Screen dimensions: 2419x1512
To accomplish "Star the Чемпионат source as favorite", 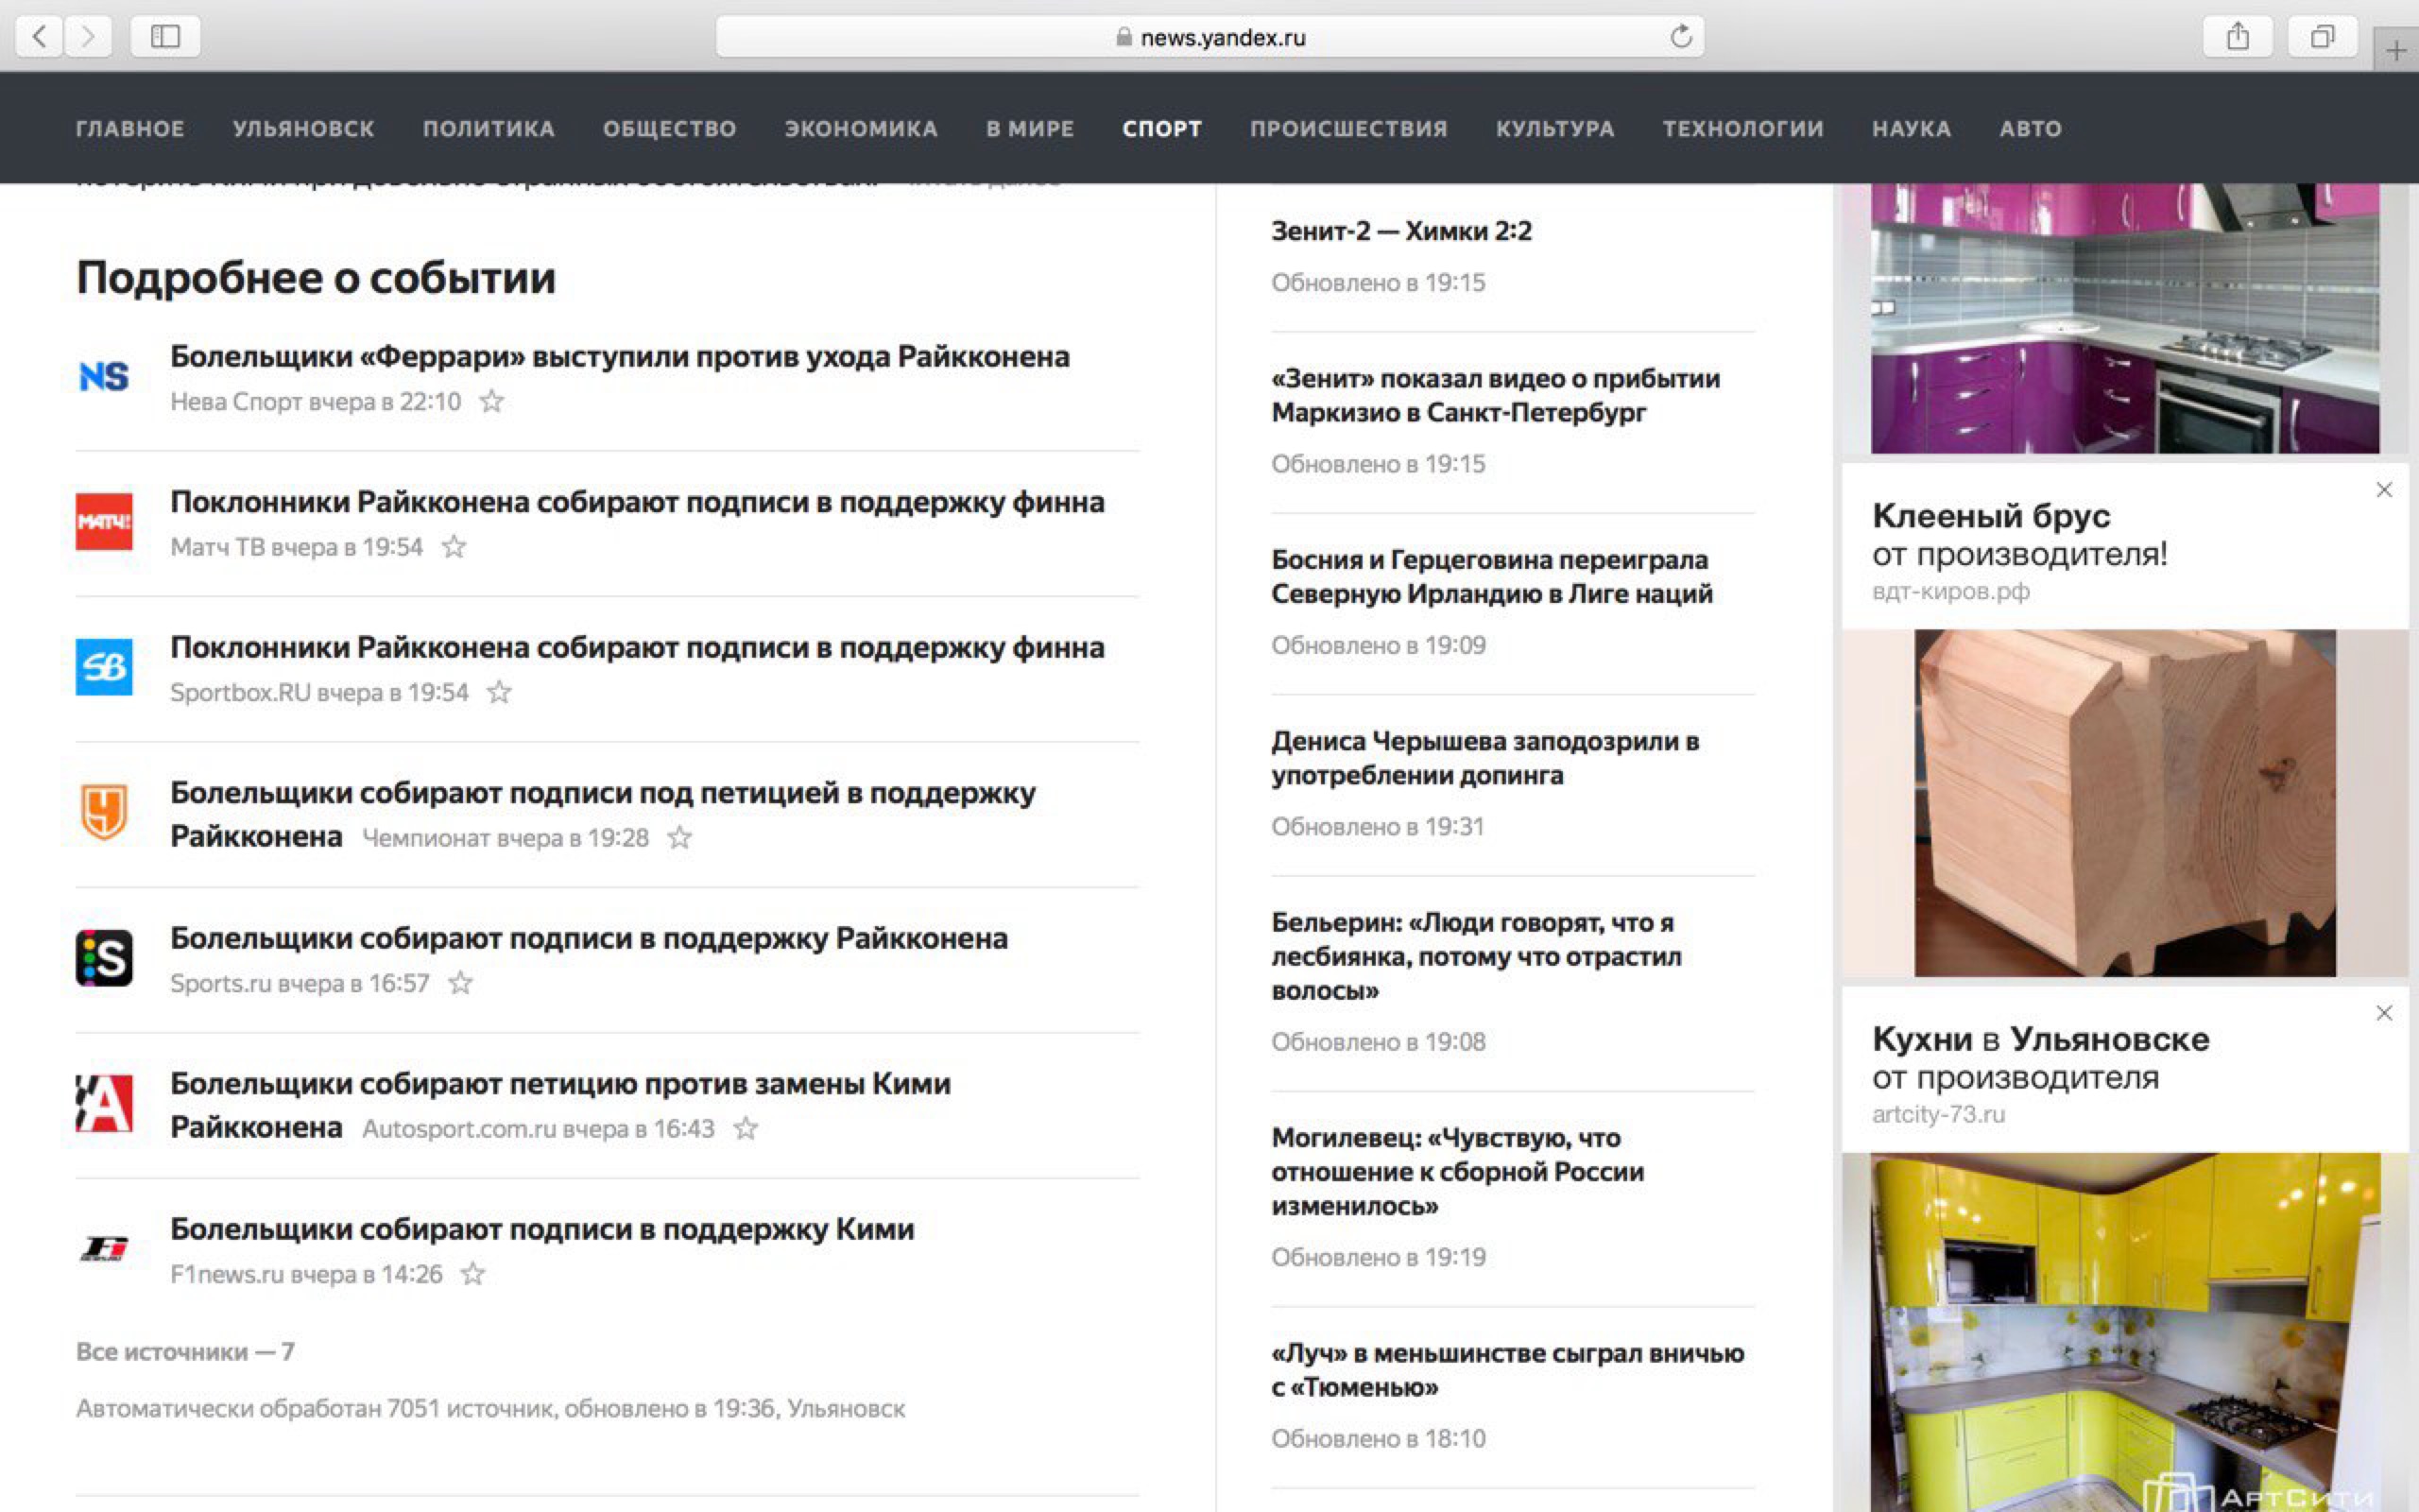I will click(x=679, y=837).
